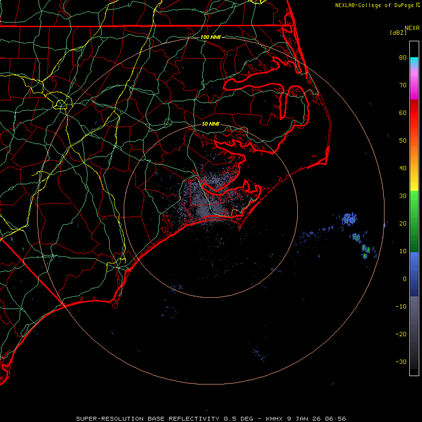The width and height of the screenshot is (422, 422).
Task: Pick the gray band of the color scale
Action: tap(414, 332)
